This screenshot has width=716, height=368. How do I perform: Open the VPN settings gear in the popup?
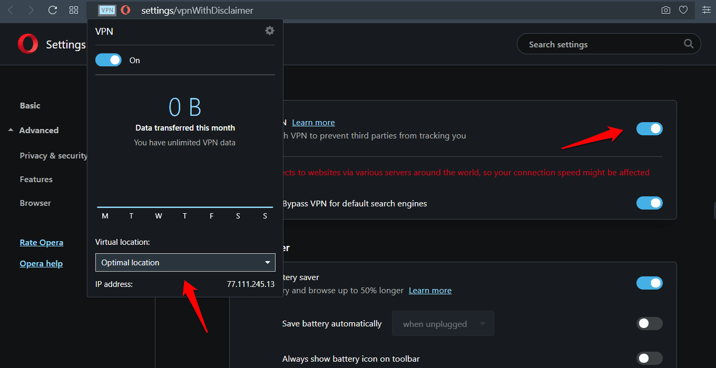coord(269,31)
